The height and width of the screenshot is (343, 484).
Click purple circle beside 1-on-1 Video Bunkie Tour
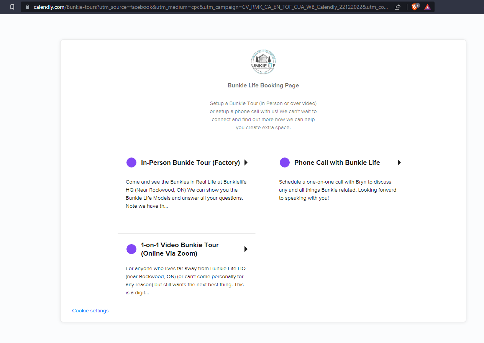coord(131,249)
